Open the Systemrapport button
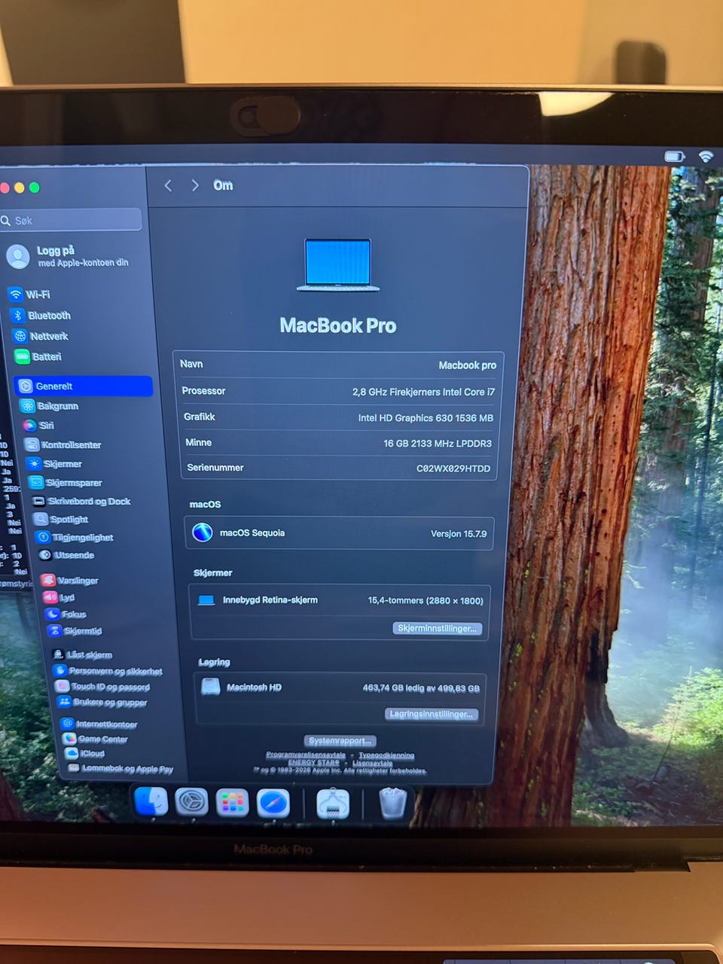 click(x=340, y=740)
